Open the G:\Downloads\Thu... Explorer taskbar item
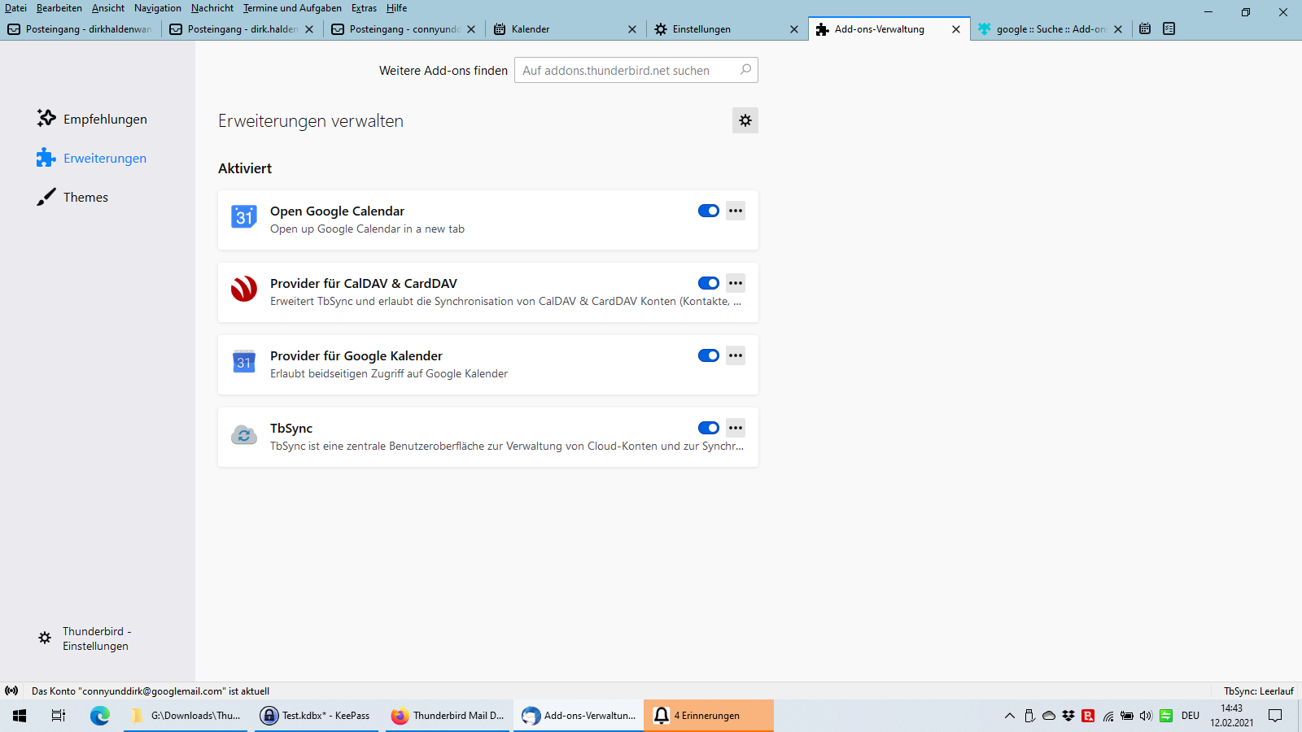Image resolution: width=1302 pixels, height=732 pixels. coord(186,716)
